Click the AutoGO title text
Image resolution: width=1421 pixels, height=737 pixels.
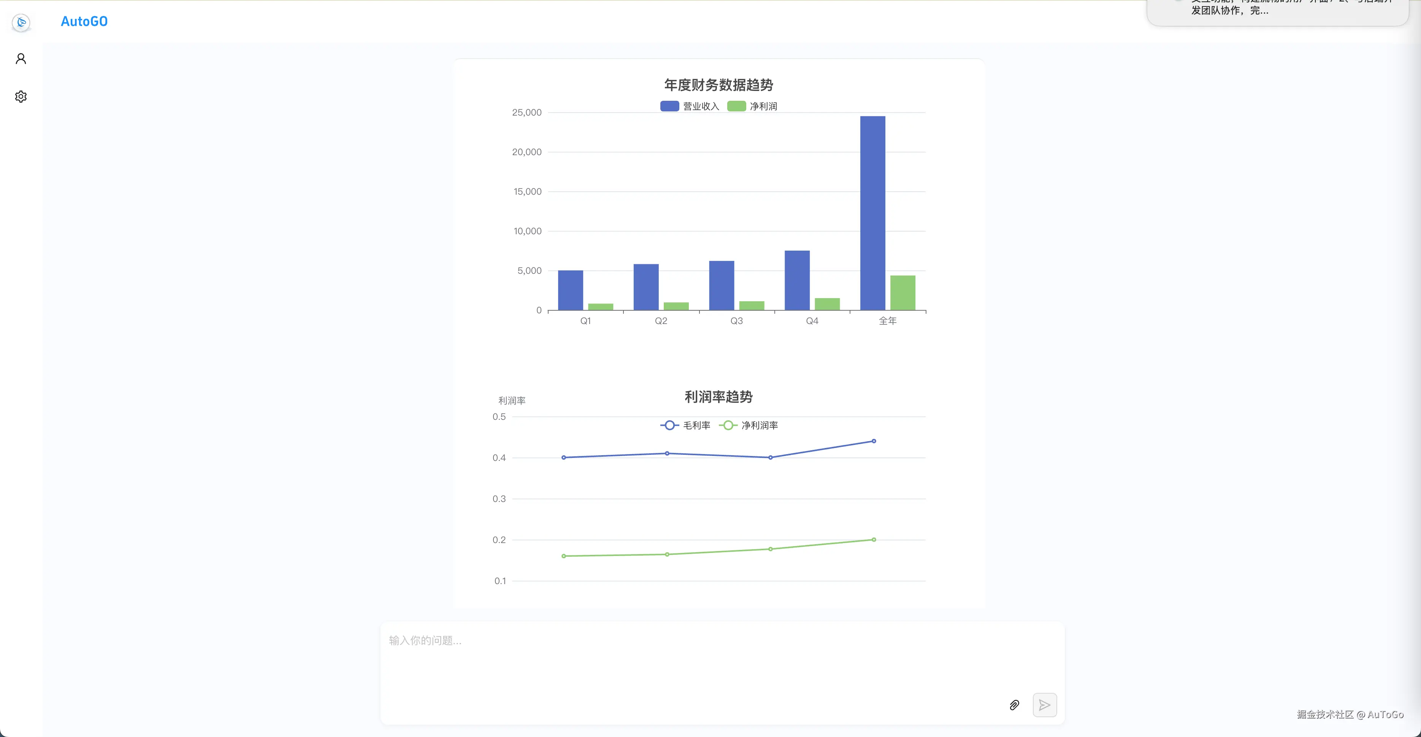[x=84, y=22]
